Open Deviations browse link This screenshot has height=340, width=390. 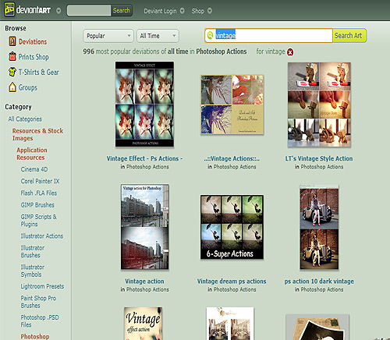tap(33, 41)
